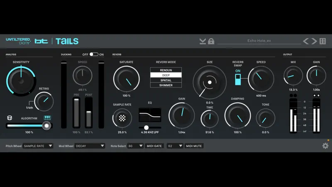Viewport: 332px width, 187px height.
Task: Click the 1.00x output gain value
Action: pyautogui.click(x=316, y=90)
